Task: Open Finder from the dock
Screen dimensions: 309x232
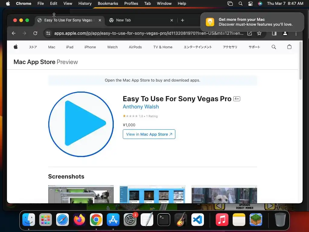Action: (x=29, y=220)
